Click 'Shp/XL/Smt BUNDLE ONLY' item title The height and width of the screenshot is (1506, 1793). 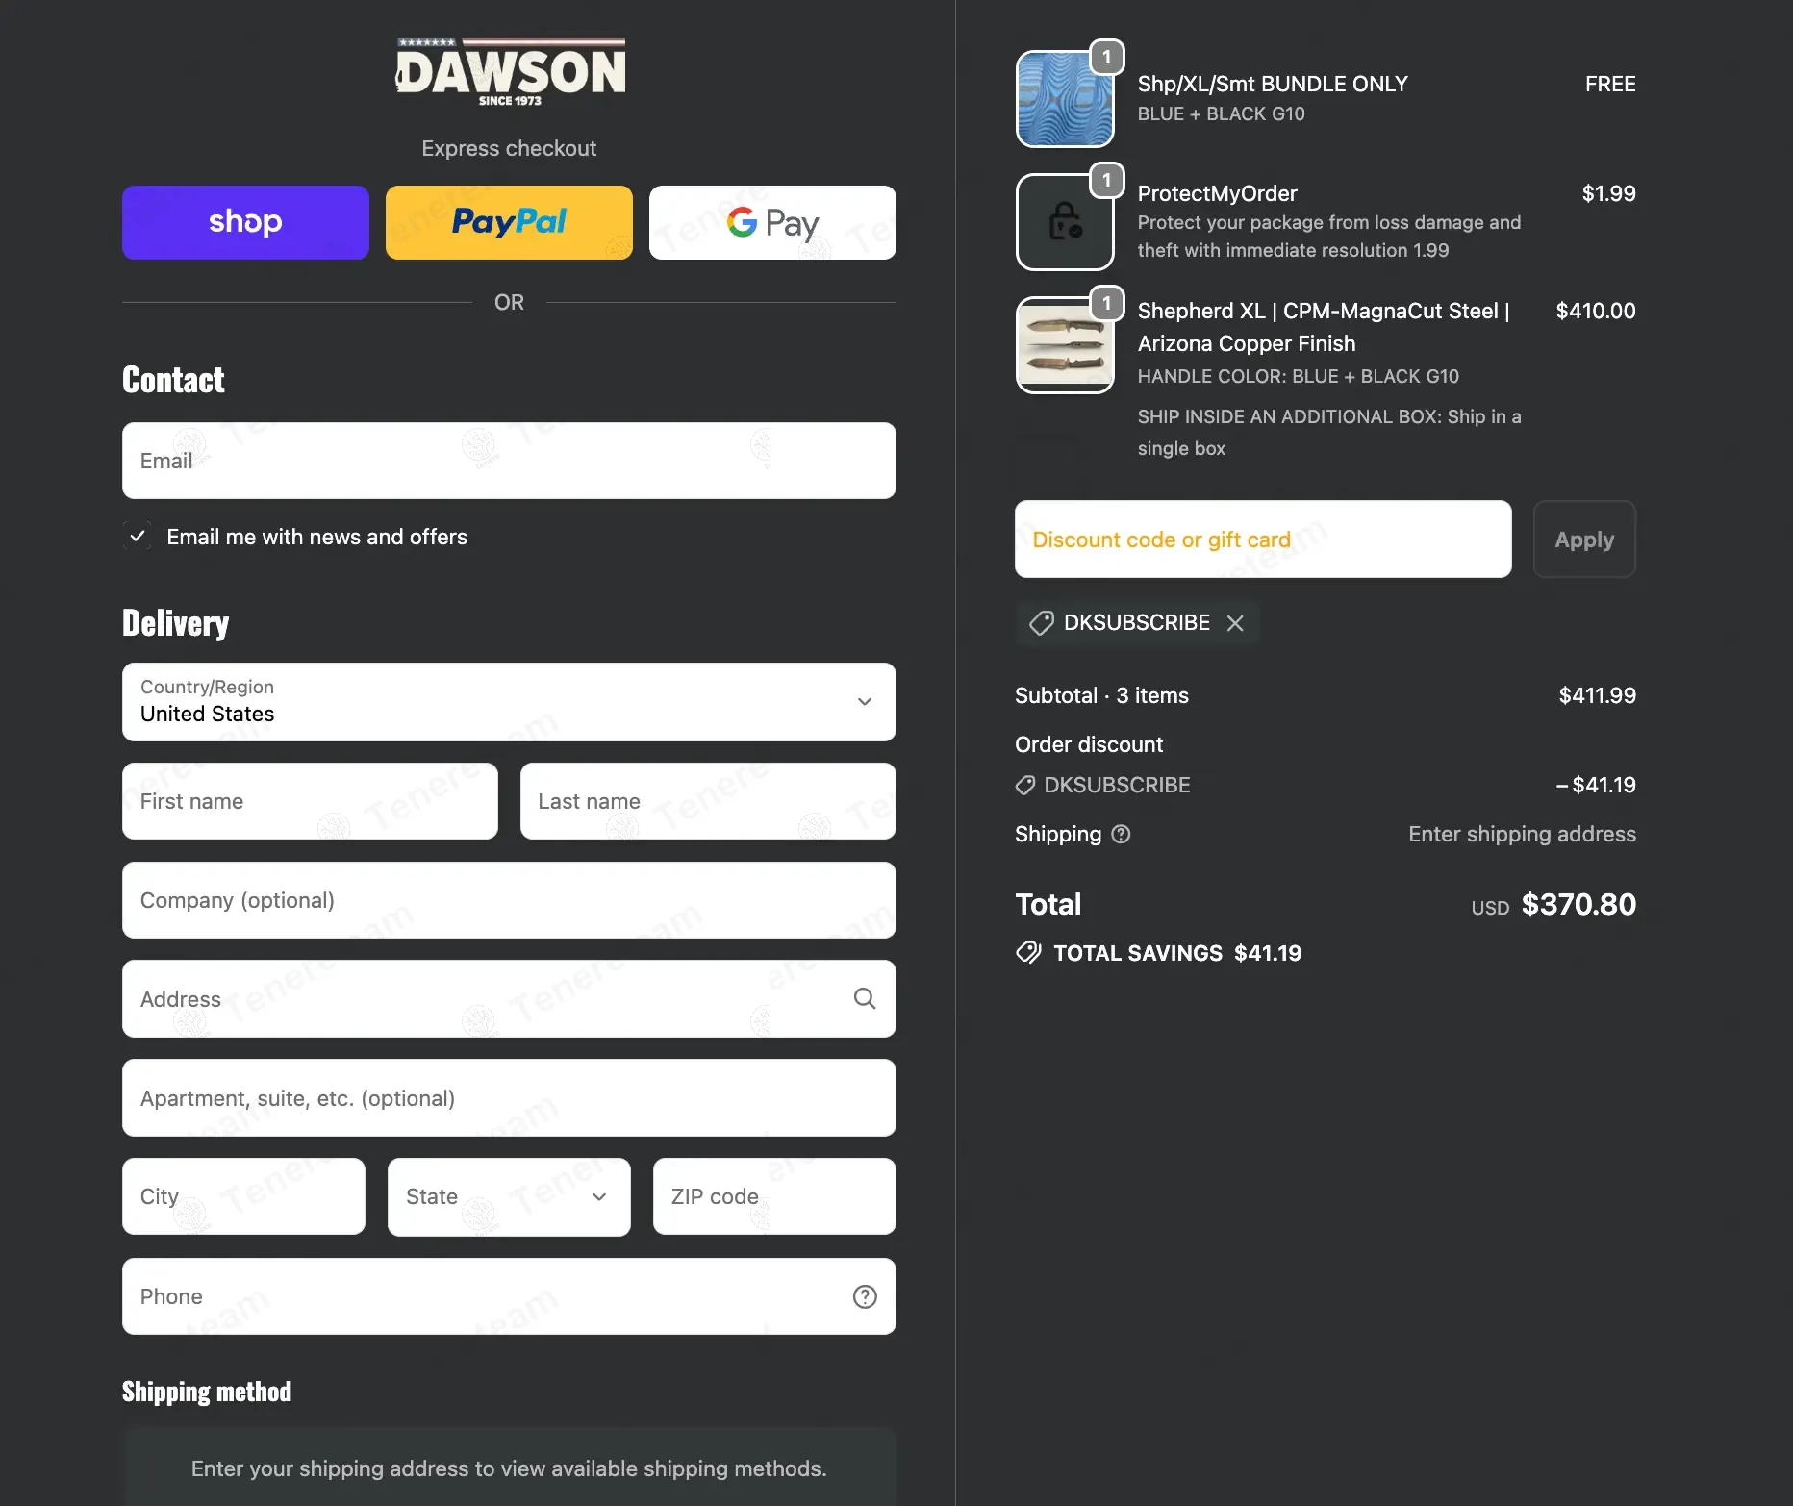pos(1273,84)
